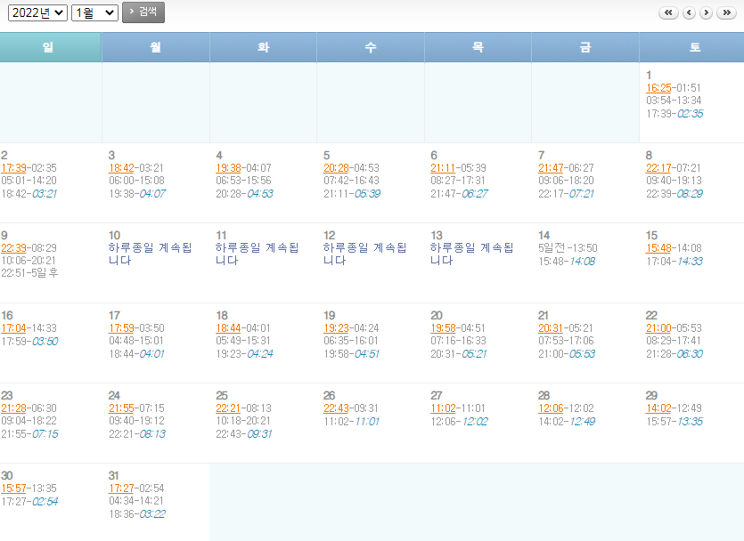Jump forward with the double-right arrow icon

tap(726, 12)
